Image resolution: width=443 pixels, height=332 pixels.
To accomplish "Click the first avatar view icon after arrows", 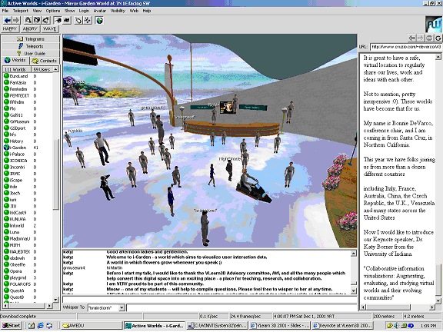I will (x=28, y=20).
